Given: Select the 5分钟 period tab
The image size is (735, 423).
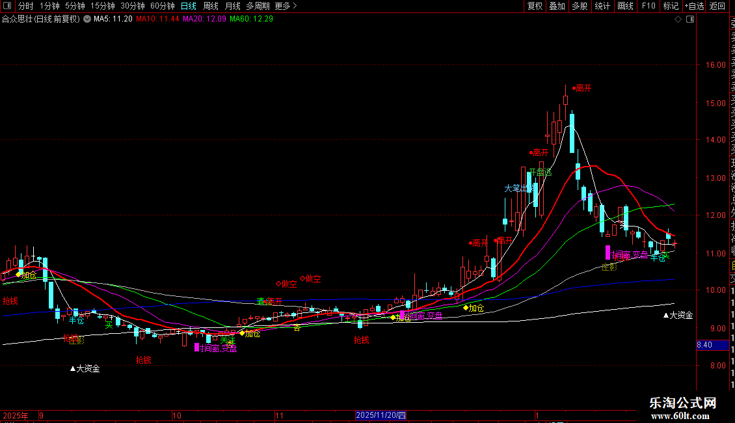Looking at the screenshot, I should (75, 6).
